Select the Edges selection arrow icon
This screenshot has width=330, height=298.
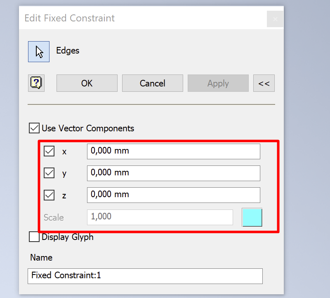tap(38, 51)
